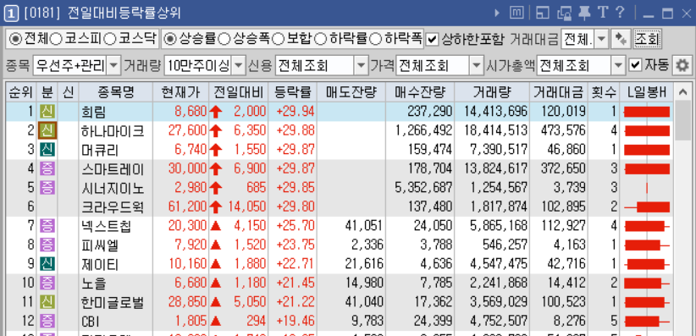696x336 pixels.
Task: Click the 'm' memo icon in title bar
Action: click(516, 13)
